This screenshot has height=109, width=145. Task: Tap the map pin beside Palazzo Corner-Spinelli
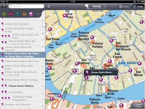point(92,37)
